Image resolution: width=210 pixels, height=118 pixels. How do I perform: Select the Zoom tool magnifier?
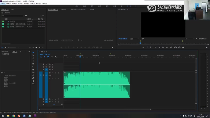coord(33,84)
